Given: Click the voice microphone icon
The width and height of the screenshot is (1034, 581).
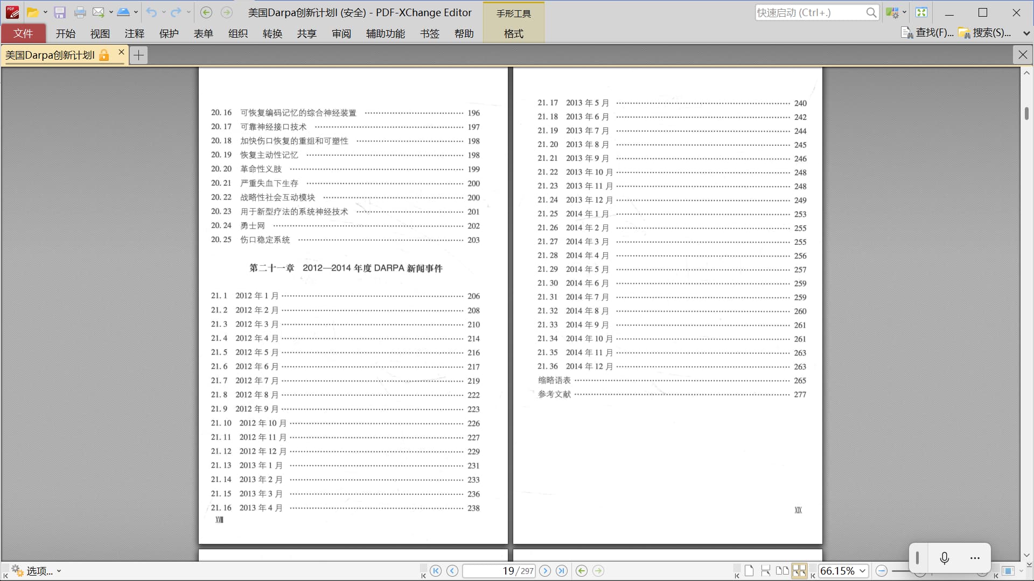Looking at the screenshot, I should (944, 558).
